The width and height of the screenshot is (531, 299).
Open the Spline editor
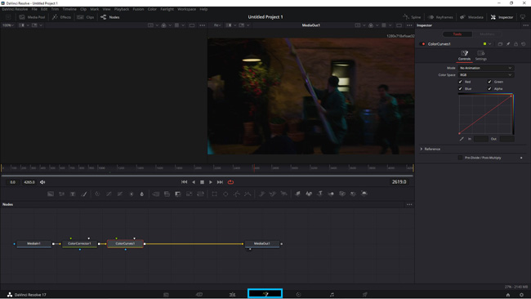(x=412, y=17)
